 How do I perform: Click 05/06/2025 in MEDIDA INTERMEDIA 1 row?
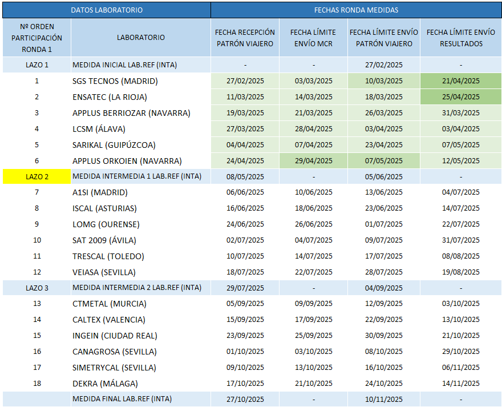(x=384, y=176)
